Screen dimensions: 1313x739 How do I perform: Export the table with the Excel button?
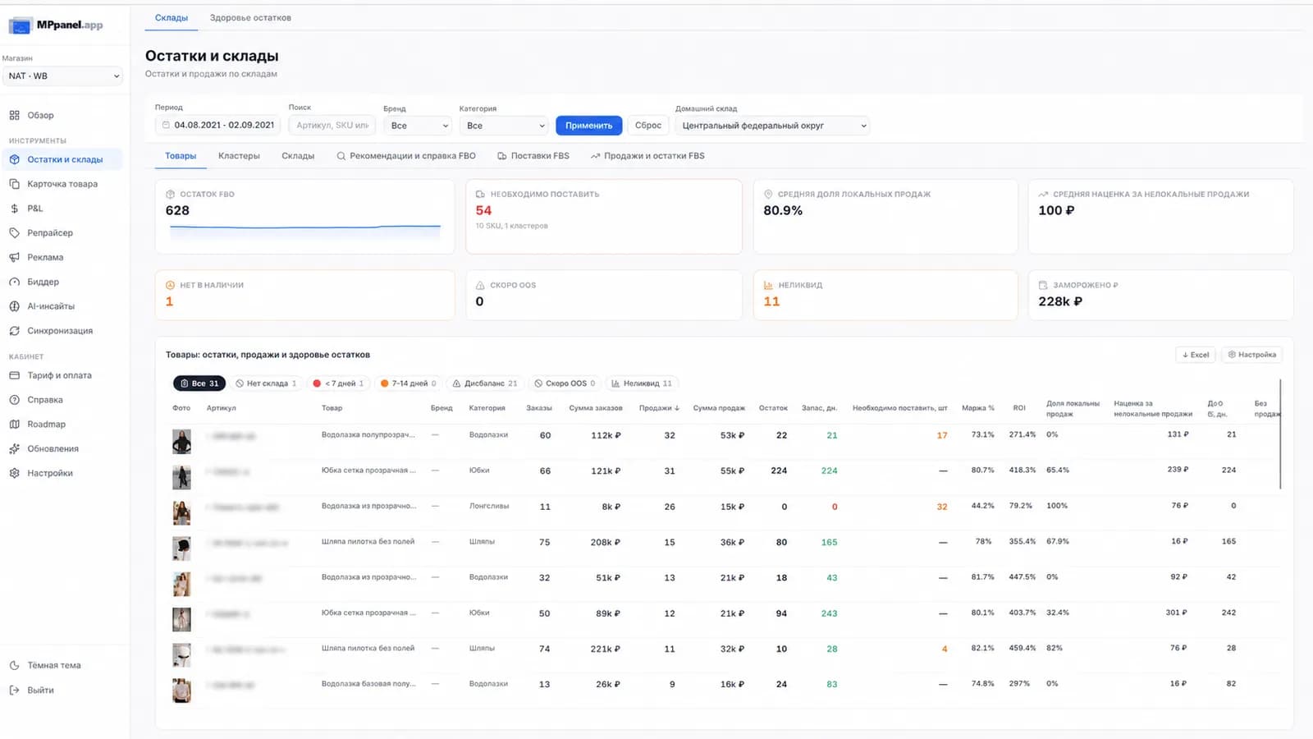(1196, 355)
